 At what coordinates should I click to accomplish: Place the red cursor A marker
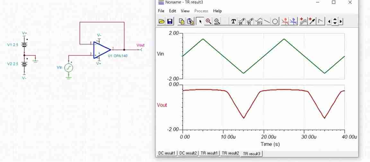coord(285,21)
